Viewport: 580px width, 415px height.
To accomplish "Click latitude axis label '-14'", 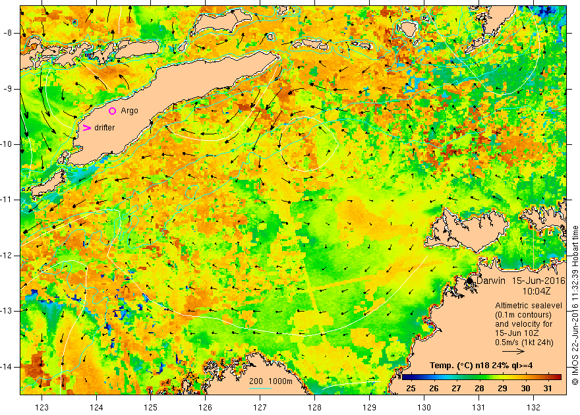I will click(7, 367).
